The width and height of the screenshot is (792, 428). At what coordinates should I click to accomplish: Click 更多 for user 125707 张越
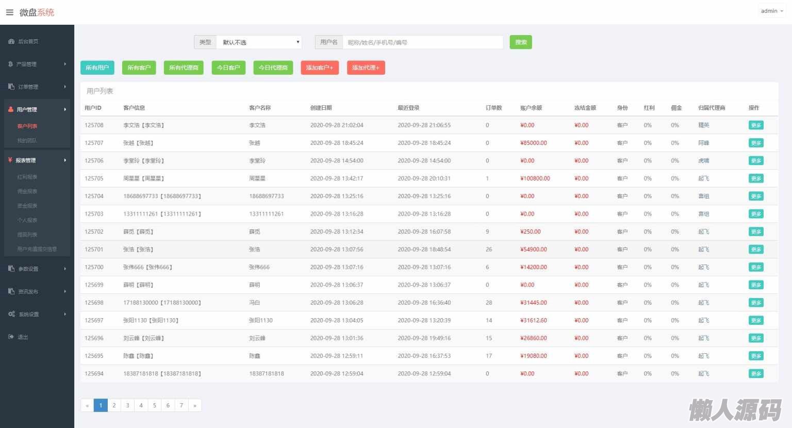[x=756, y=143]
